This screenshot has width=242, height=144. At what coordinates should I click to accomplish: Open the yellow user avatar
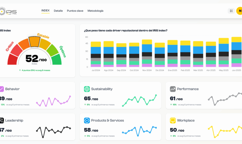239,11
